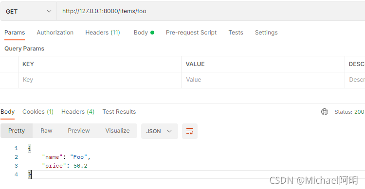Image resolution: width=365 pixels, height=189 pixels.
Task: Switch to the Params tab
Action: point(15,33)
